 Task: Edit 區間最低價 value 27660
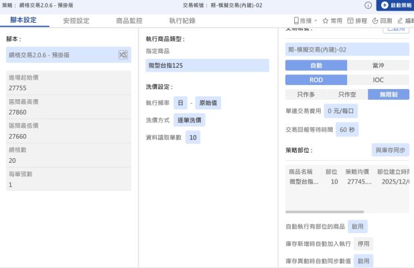tap(68, 131)
